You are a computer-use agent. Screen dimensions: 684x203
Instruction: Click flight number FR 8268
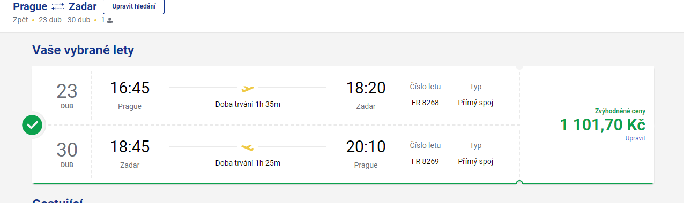425,103
